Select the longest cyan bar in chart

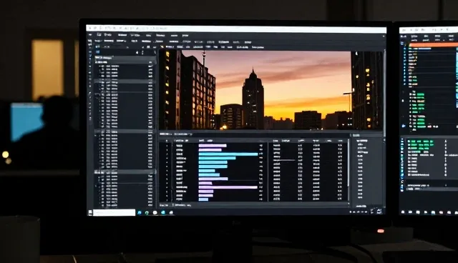228,154
